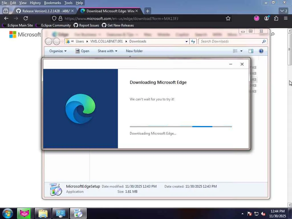This screenshot has height=219, width=292.
Task: Click the muted volume tray icon
Action: tap(263, 214)
